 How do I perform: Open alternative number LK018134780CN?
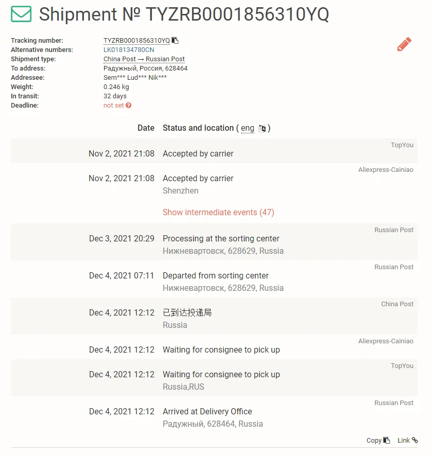click(129, 50)
